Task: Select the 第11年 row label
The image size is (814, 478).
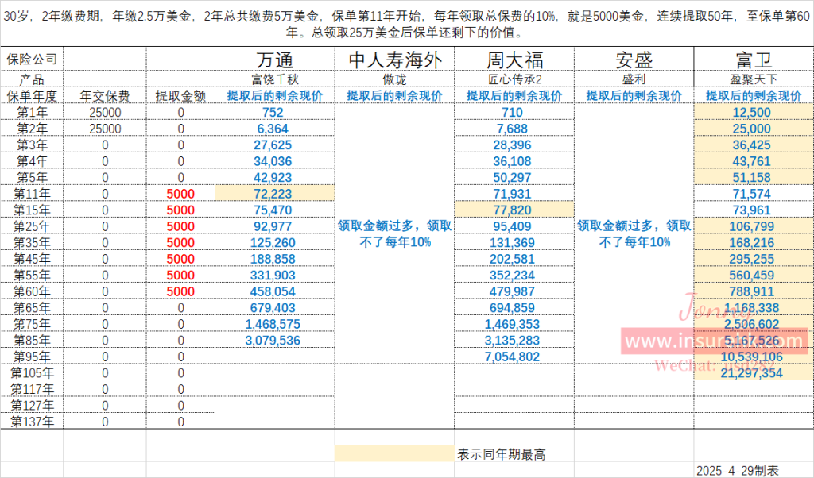Action: click(x=32, y=194)
